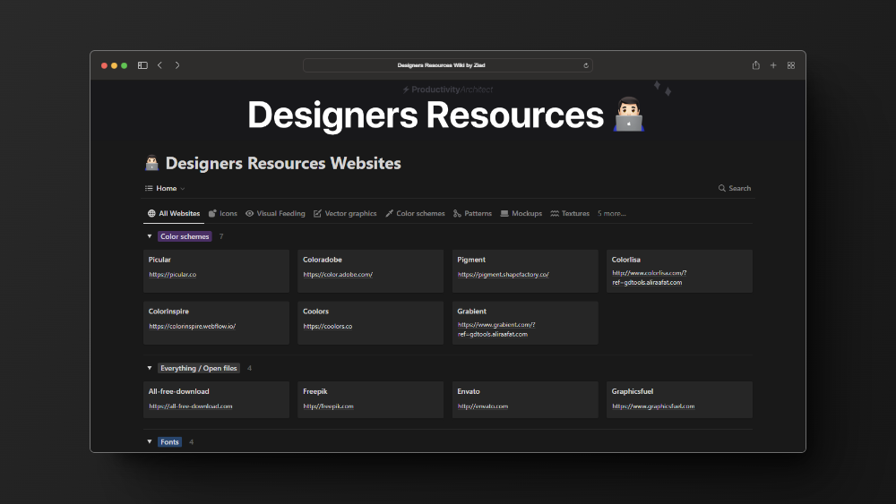896x504 pixels.
Task: Open the all-free-download.com link
Action: [x=190, y=406]
